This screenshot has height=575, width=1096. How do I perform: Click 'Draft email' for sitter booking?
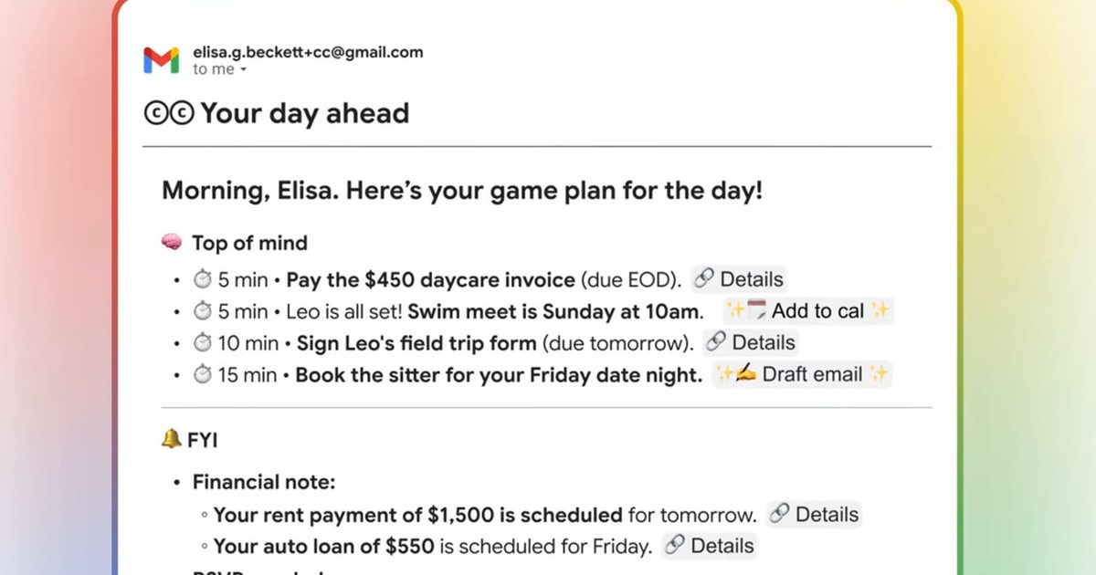click(x=801, y=374)
